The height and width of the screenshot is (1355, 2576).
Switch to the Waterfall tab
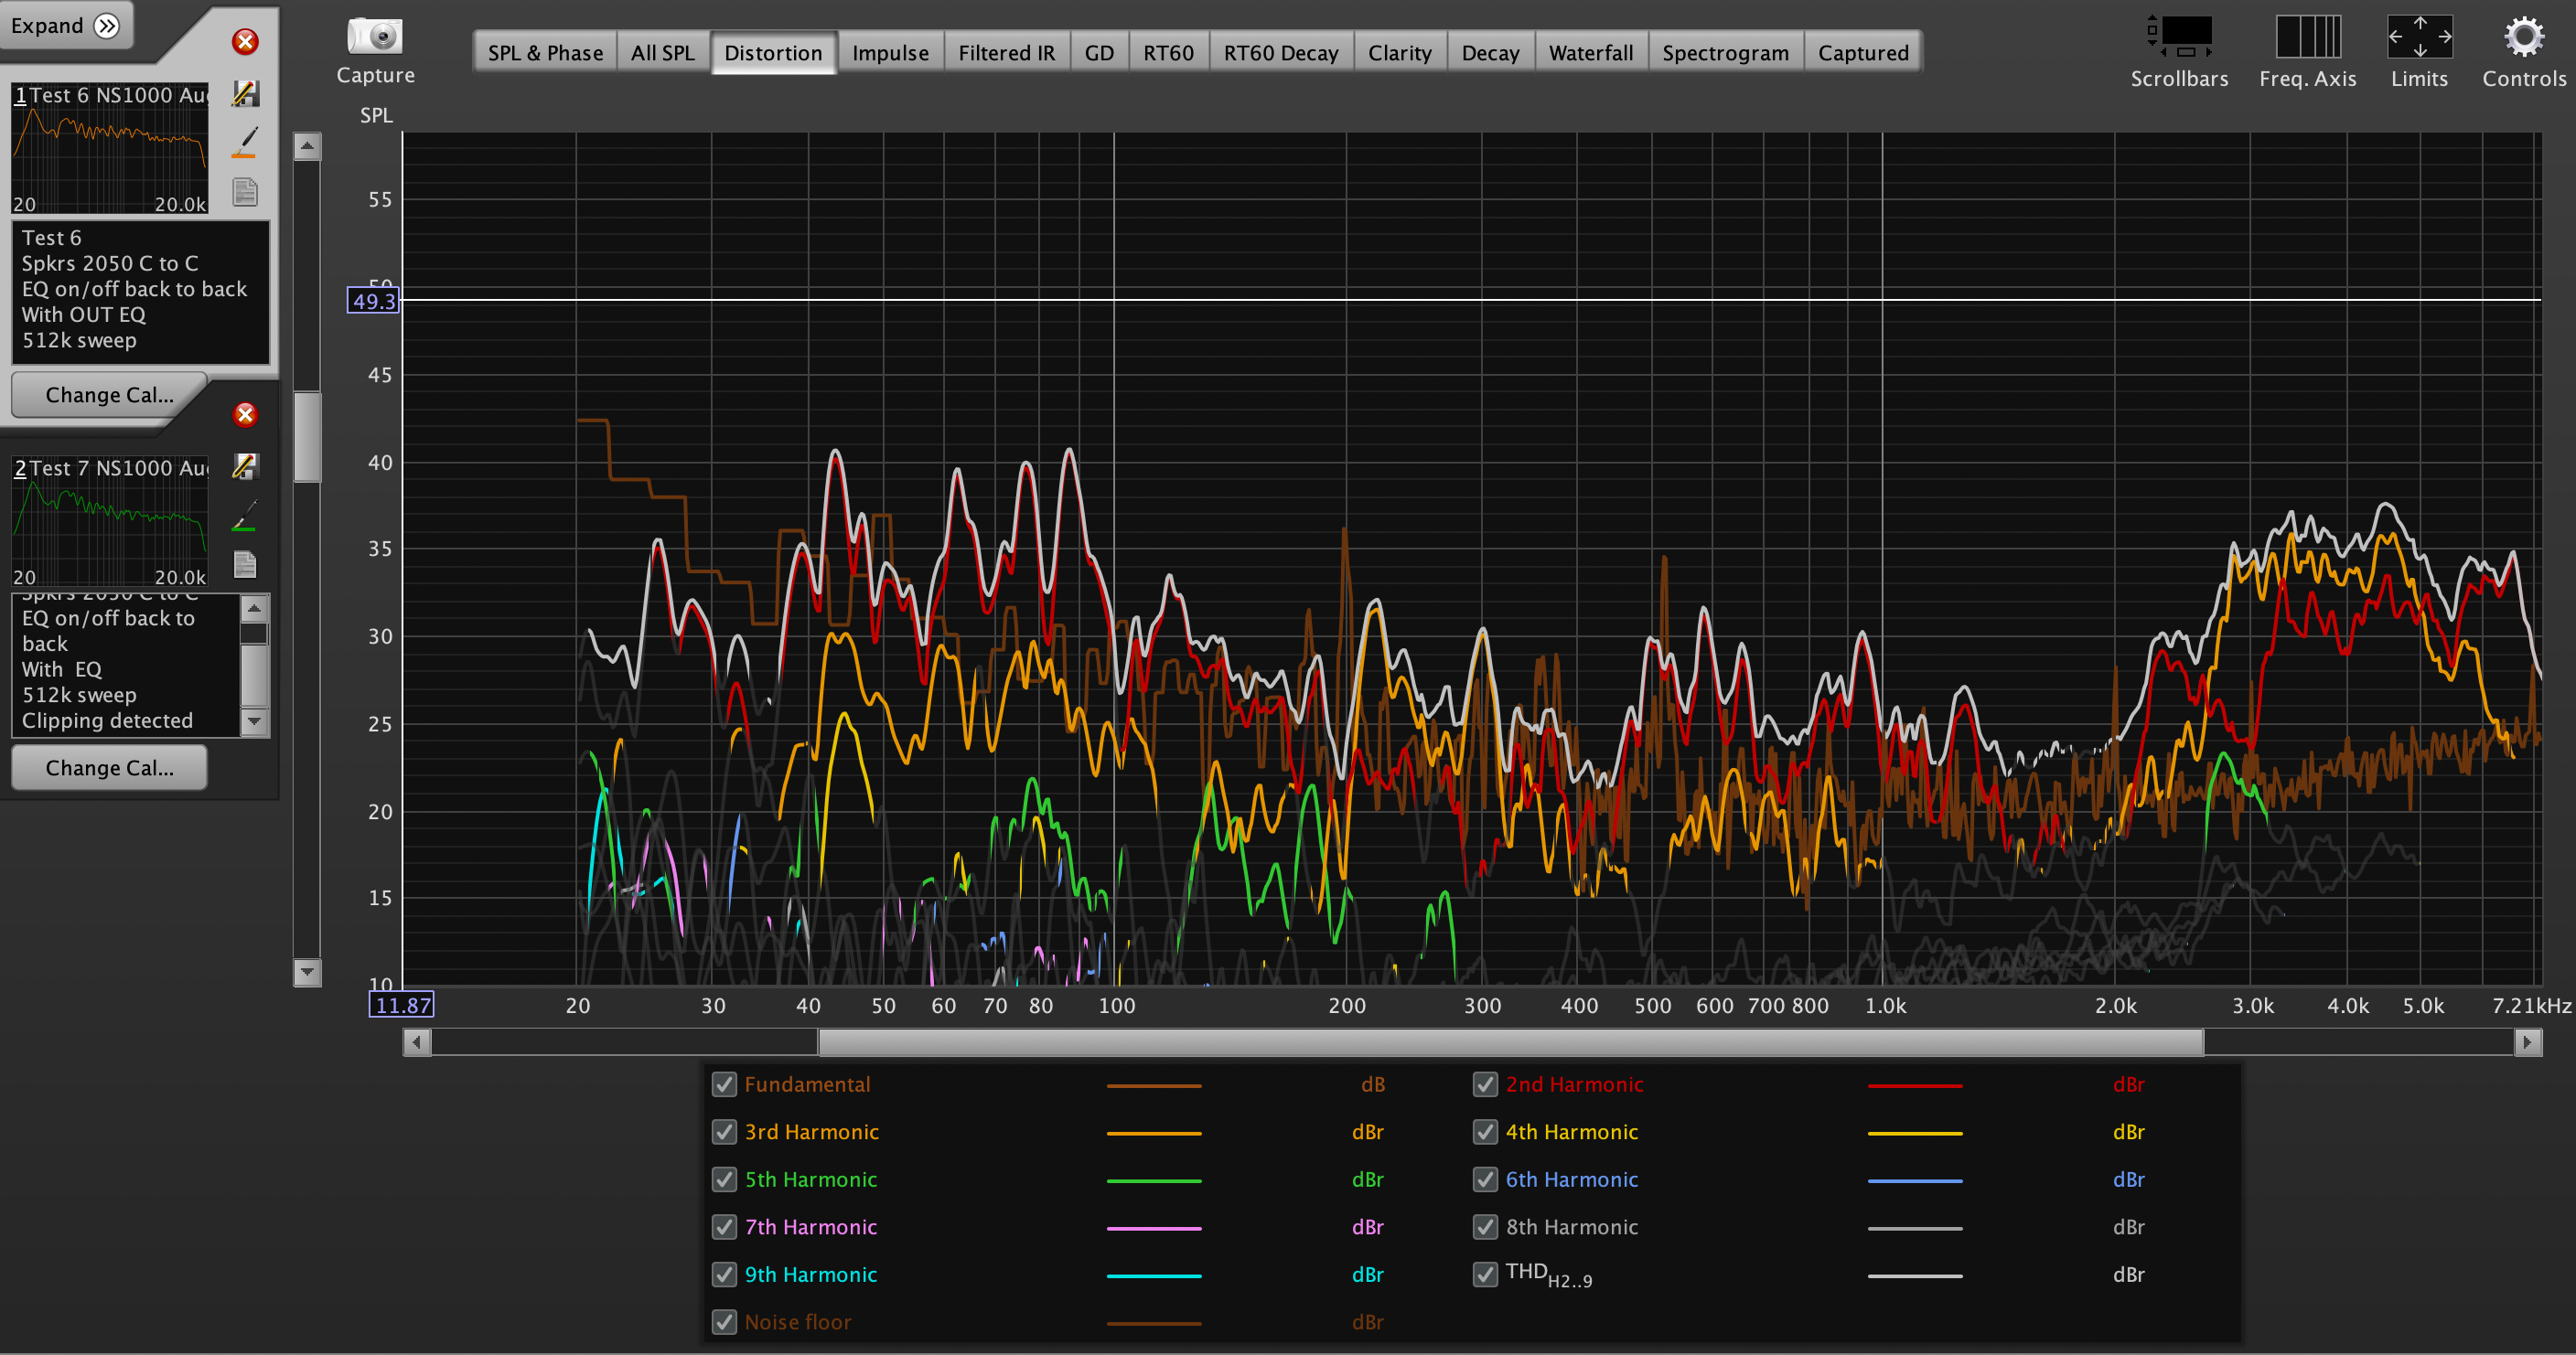(x=1590, y=52)
